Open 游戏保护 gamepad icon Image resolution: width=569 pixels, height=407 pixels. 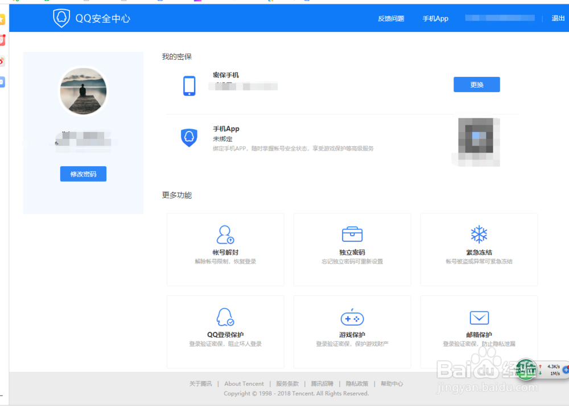352,317
